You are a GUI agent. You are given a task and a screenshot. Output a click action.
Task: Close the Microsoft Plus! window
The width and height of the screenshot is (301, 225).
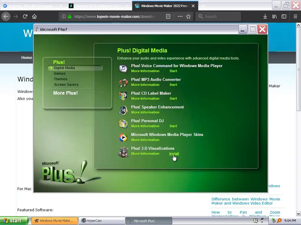tap(262, 30)
